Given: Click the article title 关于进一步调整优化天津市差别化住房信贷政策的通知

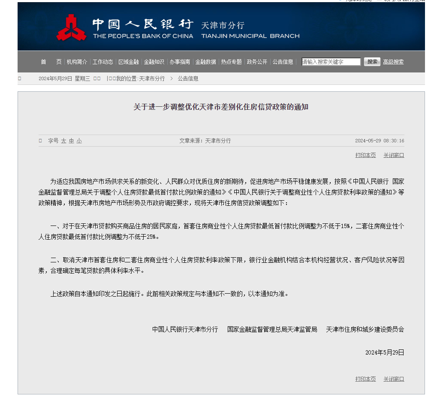Looking at the screenshot, I should (x=221, y=107).
